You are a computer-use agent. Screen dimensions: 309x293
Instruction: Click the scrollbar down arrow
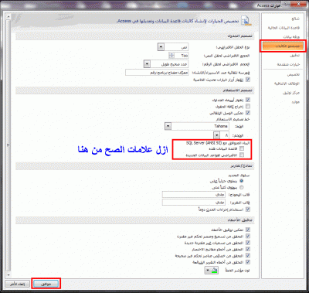click(x=8, y=275)
